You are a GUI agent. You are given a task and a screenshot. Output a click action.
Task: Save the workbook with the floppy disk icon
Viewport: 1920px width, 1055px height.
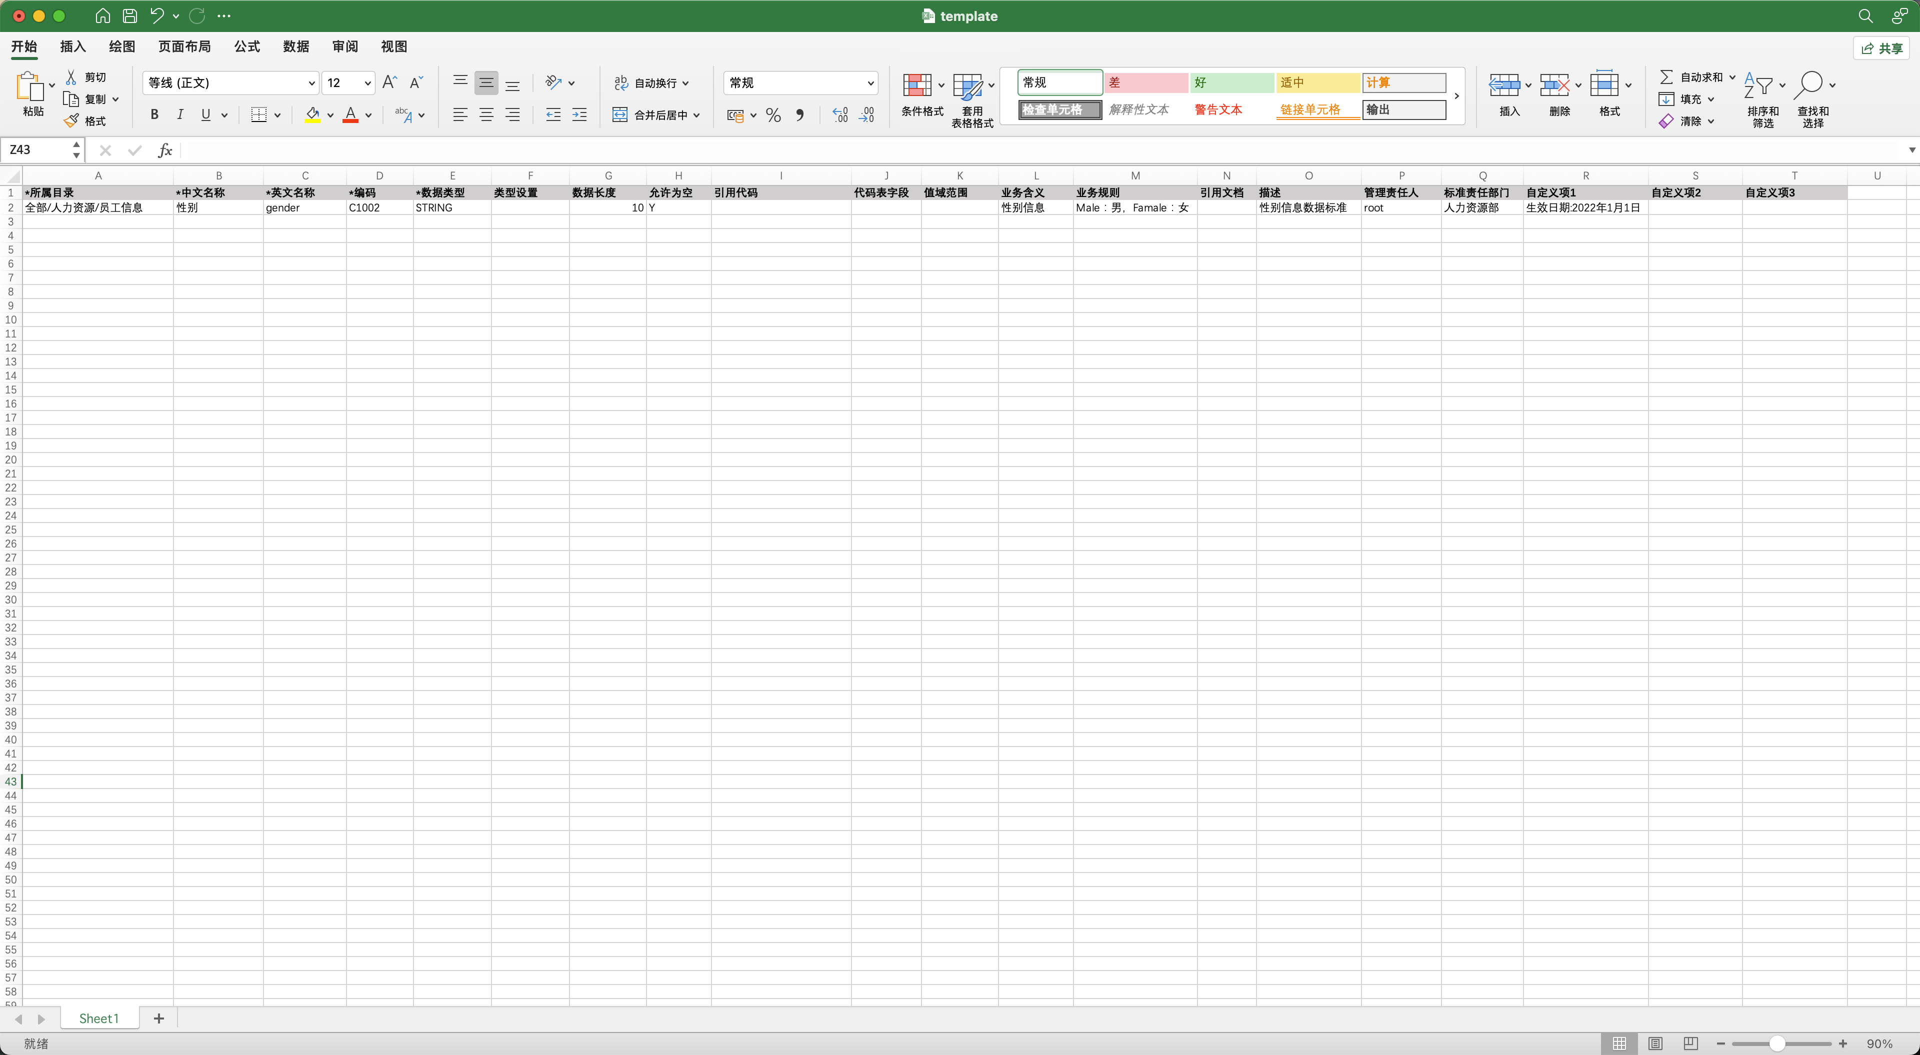pyautogui.click(x=129, y=15)
